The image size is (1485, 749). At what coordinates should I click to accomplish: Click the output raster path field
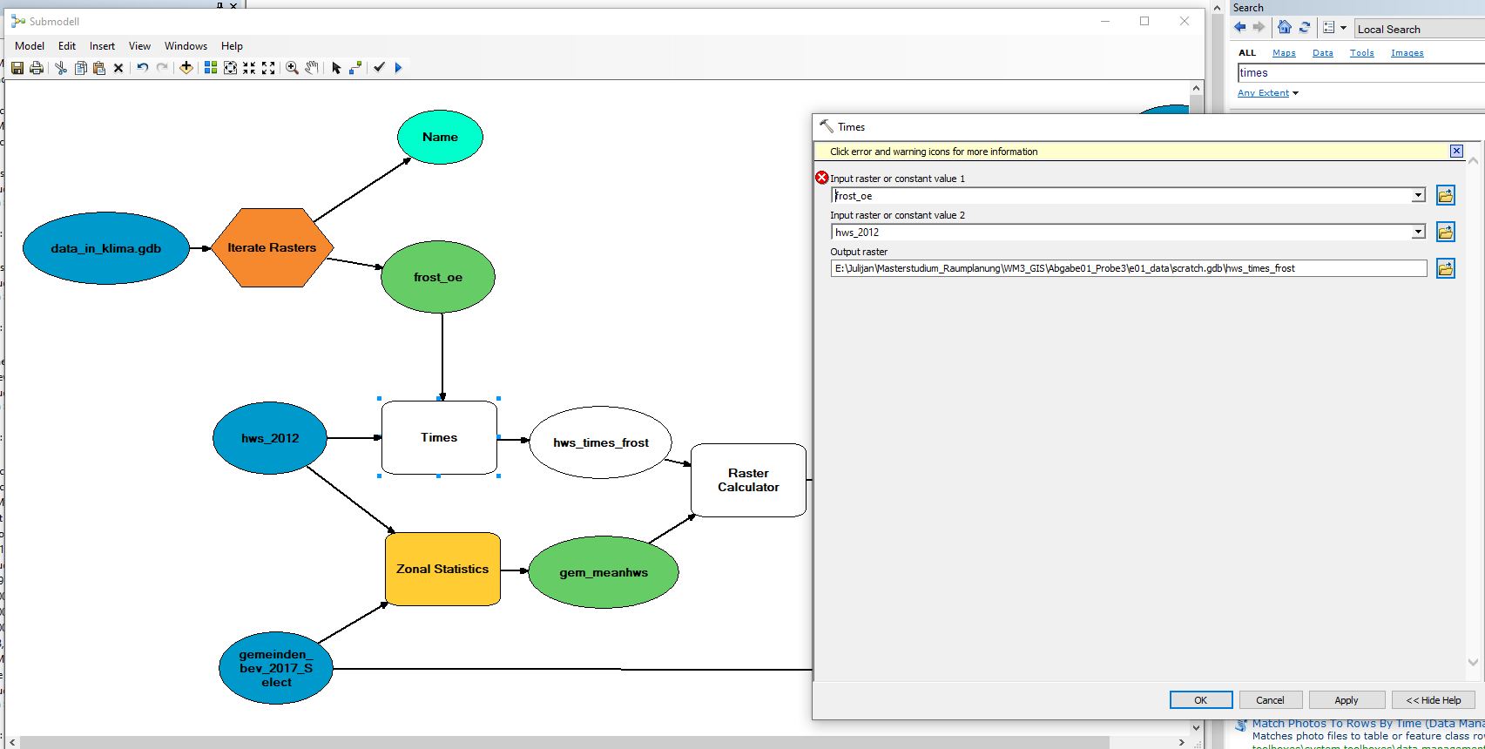[x=1129, y=268]
